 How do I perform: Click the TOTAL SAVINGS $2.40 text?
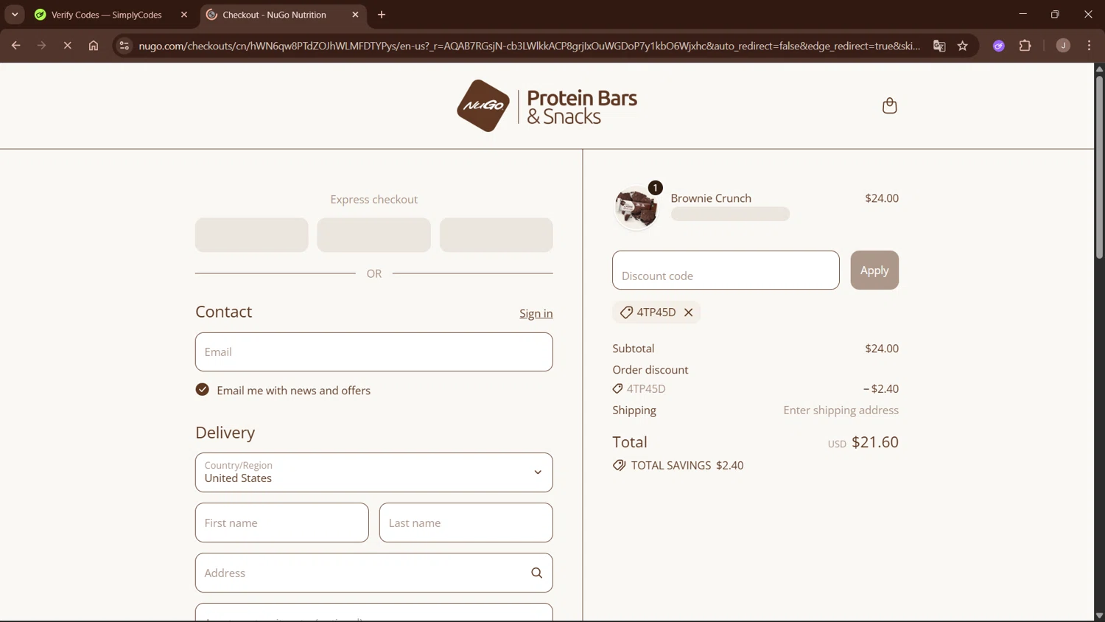[687, 465]
